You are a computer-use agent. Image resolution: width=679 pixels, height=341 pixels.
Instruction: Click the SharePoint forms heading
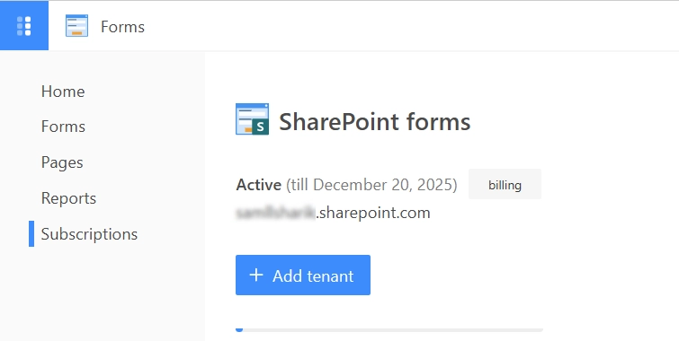point(375,121)
